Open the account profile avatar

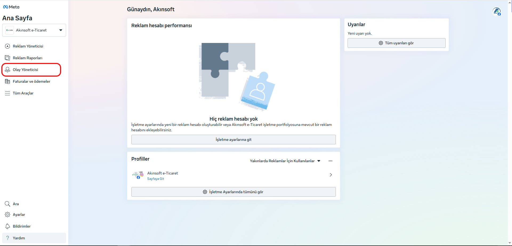[x=496, y=11]
